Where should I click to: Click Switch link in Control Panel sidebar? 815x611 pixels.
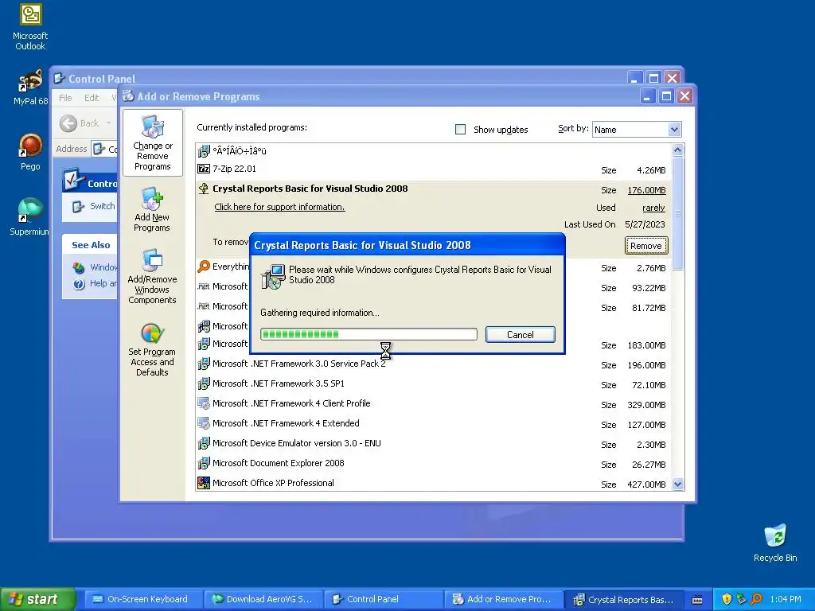[x=102, y=206]
